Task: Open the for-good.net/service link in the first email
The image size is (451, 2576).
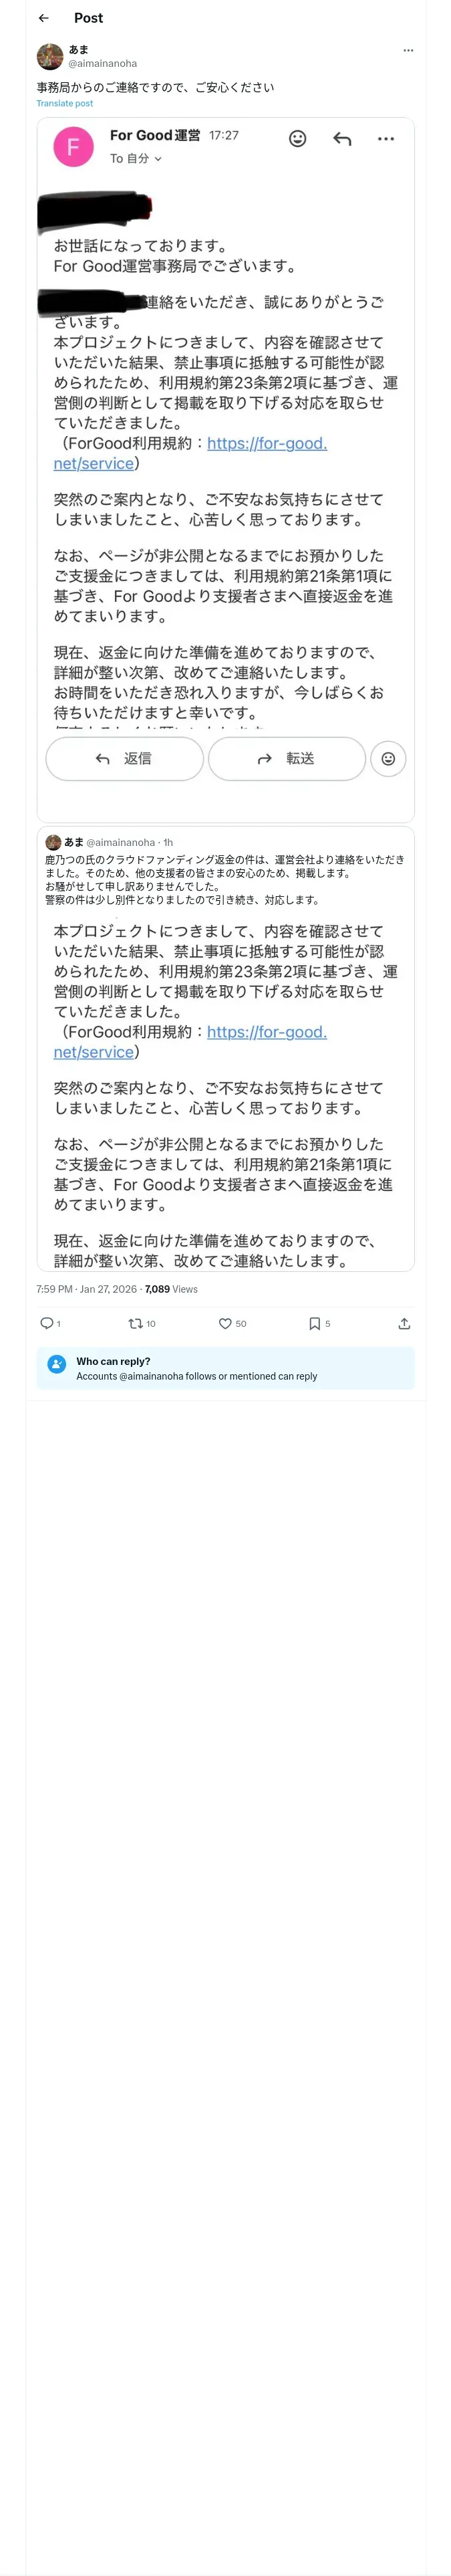Action: click(266, 444)
